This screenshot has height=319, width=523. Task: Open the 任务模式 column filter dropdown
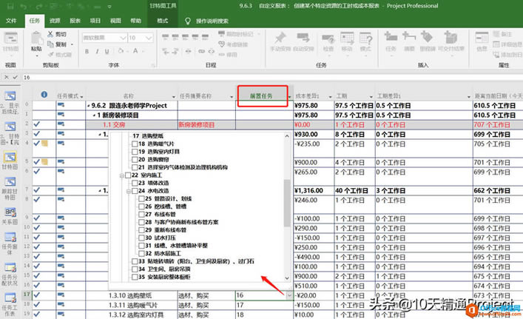pyautogui.click(x=83, y=96)
